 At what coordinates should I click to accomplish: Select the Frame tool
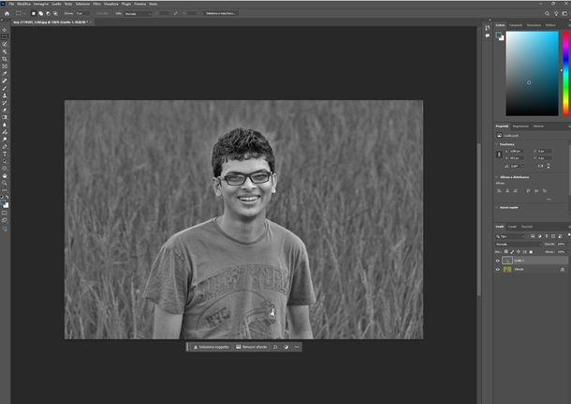pyautogui.click(x=5, y=67)
